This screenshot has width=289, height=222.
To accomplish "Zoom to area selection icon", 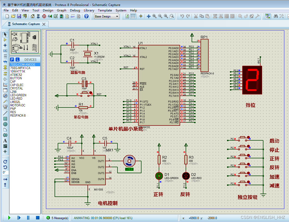I will click(x=172, y=16).
